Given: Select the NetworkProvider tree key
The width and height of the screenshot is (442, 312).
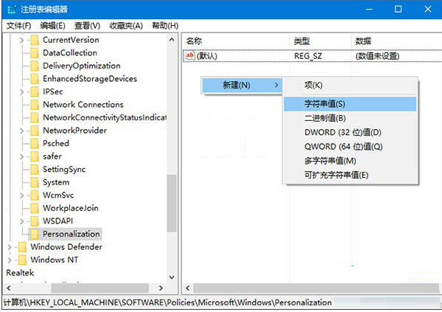Looking at the screenshot, I should (x=74, y=131).
